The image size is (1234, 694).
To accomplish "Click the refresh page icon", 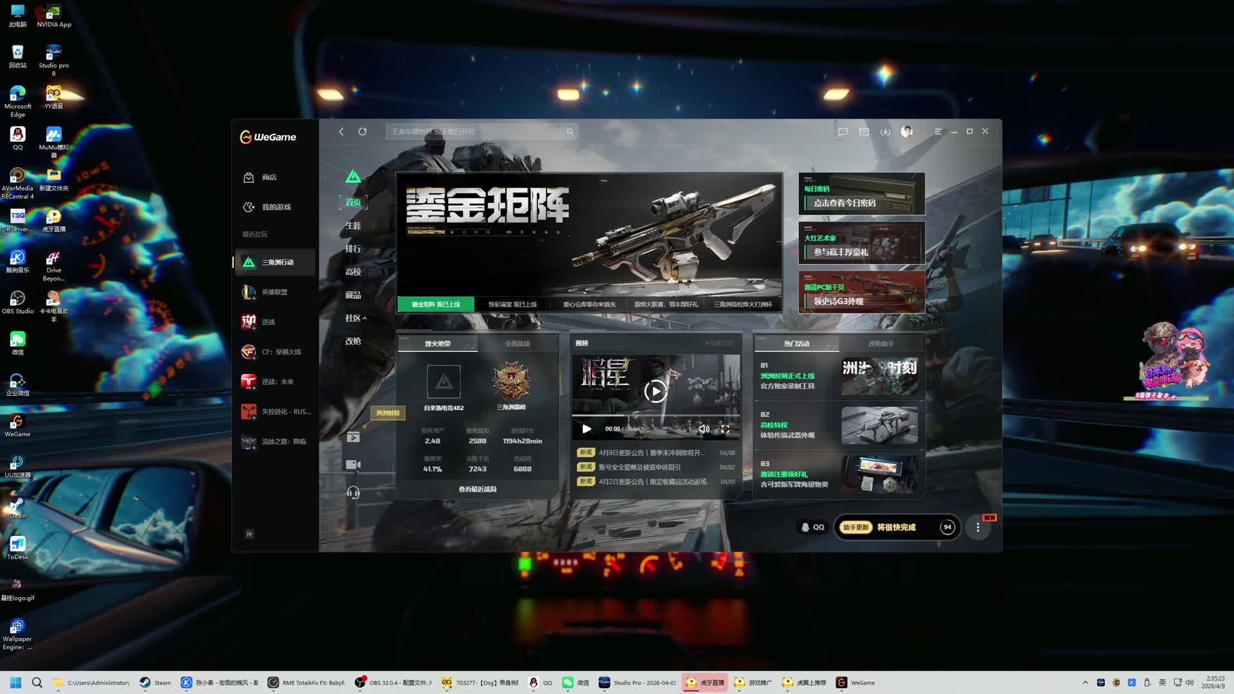I will (362, 132).
